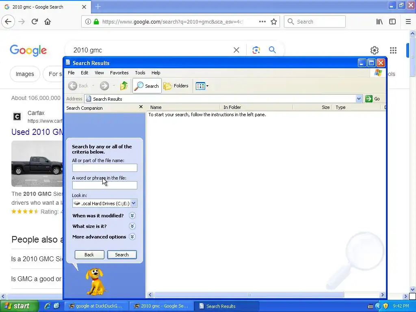Screen dimensions: 416x312
Task: Bookmark this page with the star icon
Action: [274, 22]
